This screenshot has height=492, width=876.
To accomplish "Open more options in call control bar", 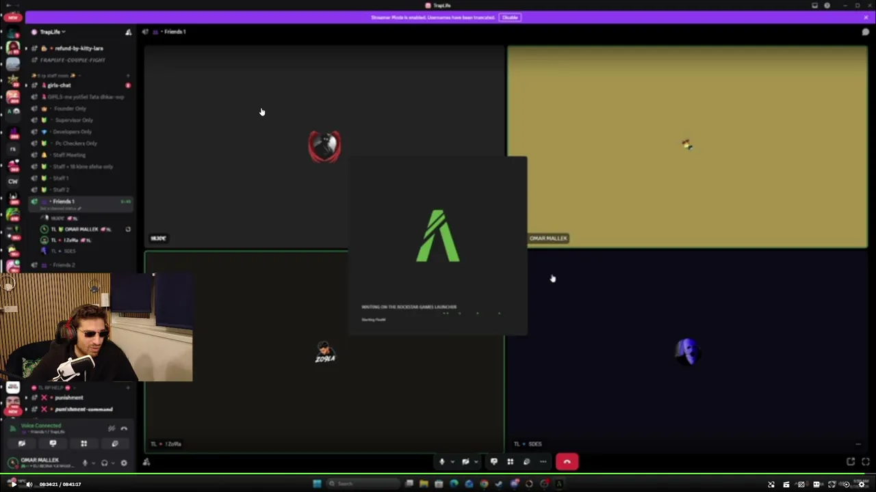I will [x=543, y=462].
